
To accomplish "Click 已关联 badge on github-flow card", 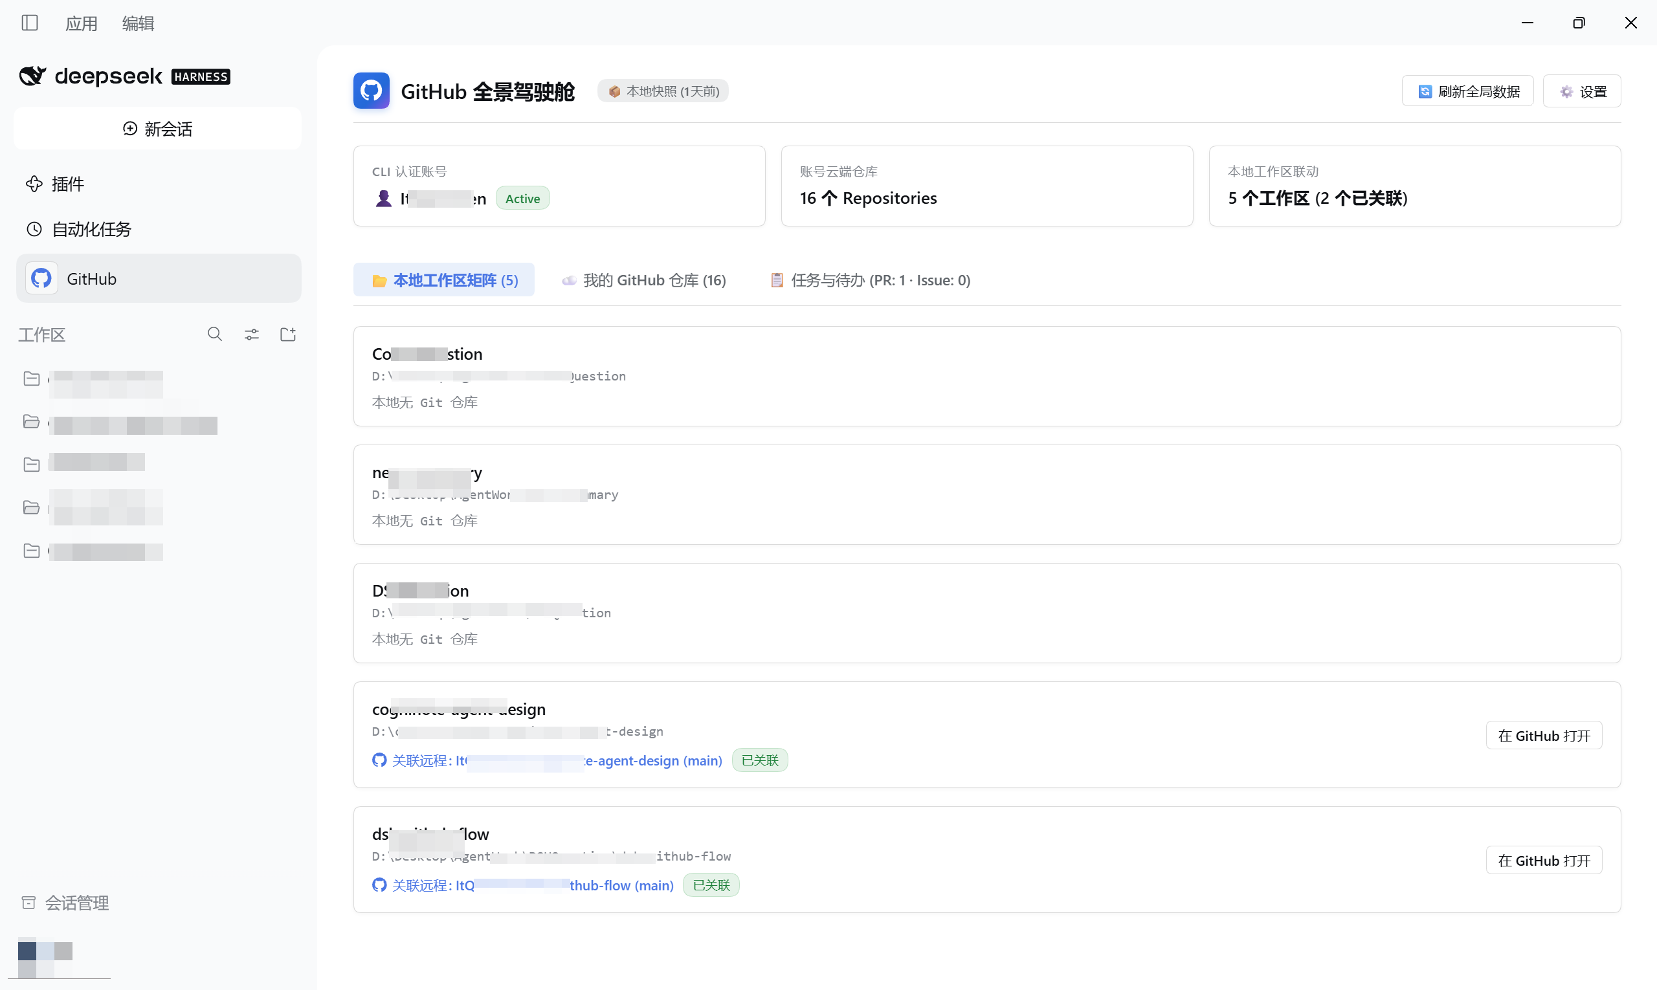I will pos(711,885).
